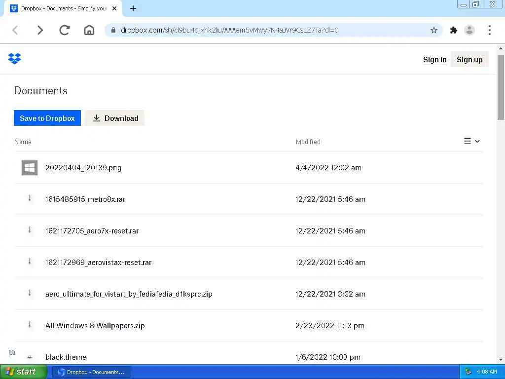505x379 pixels.
Task: Click the Dropbox logo icon
Action: tap(14, 59)
